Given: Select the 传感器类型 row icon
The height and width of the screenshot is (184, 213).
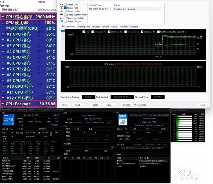Looking at the screenshot, I should click(x=3, y=10).
